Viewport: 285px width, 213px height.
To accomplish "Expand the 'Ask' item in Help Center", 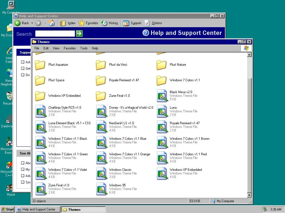I will coord(26,62).
